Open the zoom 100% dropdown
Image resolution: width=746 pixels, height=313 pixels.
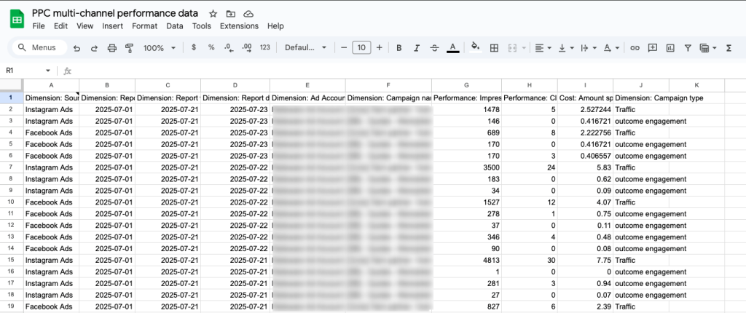click(x=160, y=47)
